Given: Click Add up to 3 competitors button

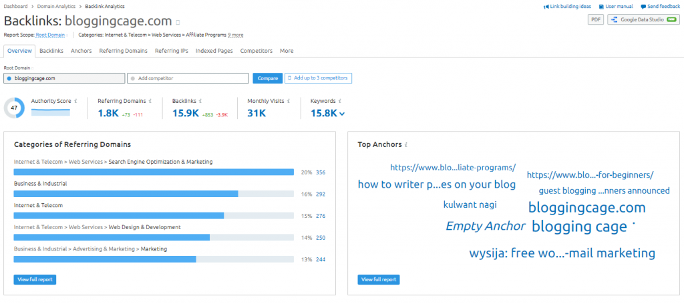Looking at the screenshot, I should [319, 78].
